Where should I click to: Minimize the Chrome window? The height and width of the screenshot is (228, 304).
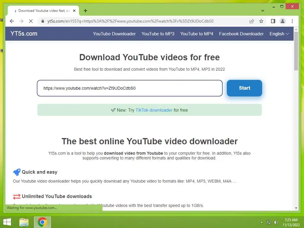coord(273,7)
